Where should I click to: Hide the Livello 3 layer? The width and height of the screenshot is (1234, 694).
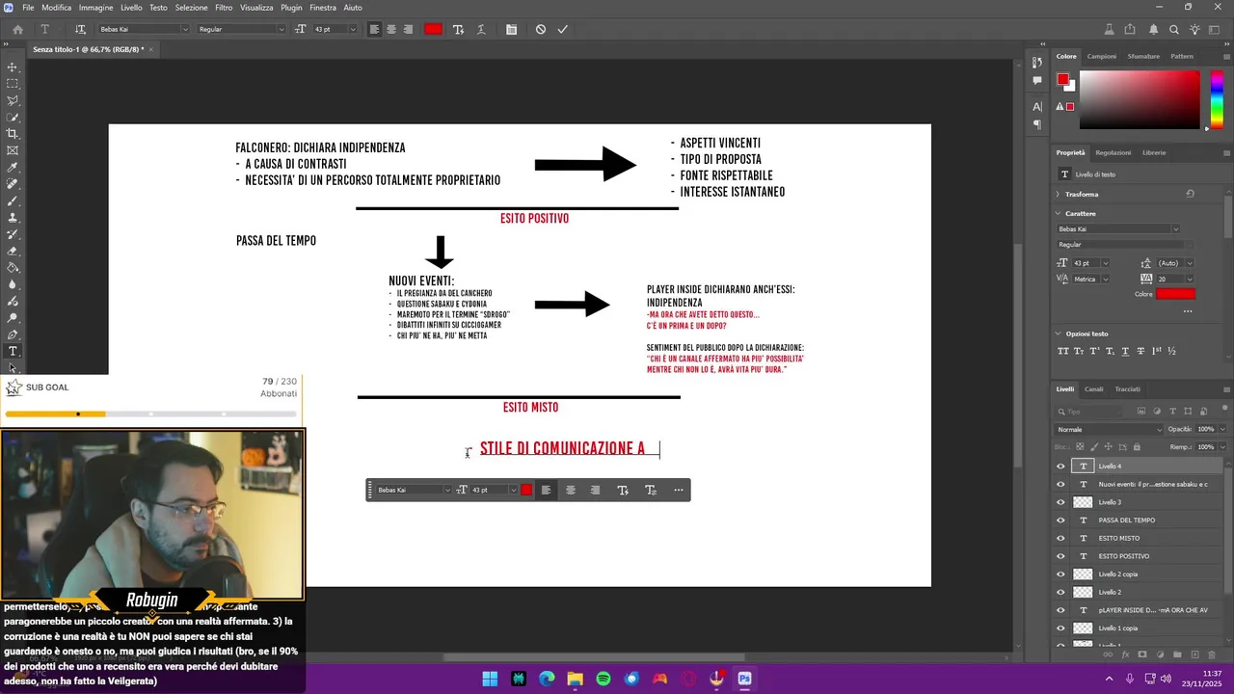coord(1060,502)
